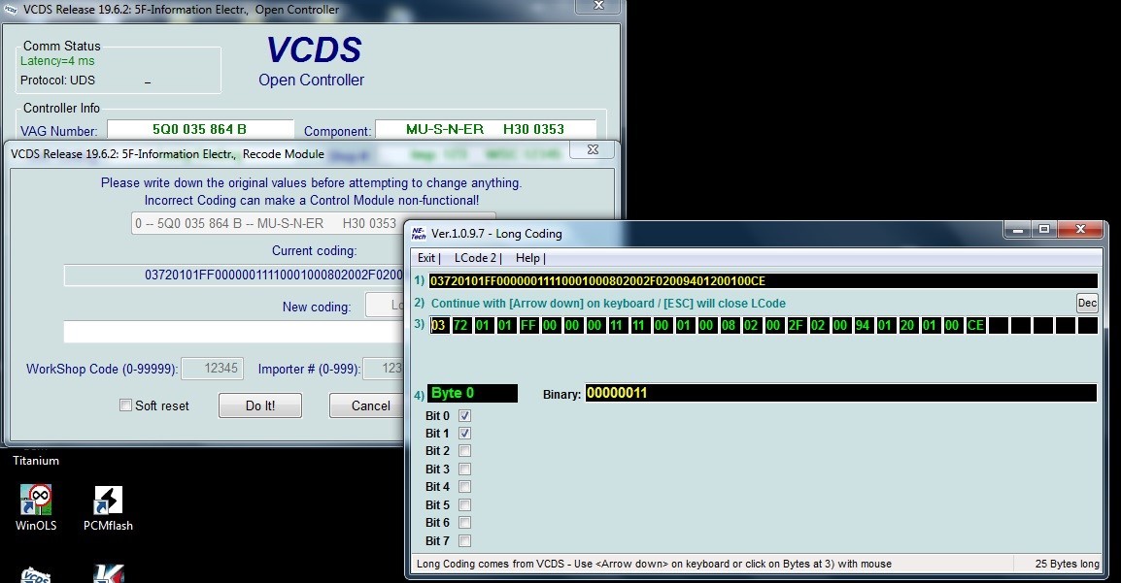Image resolution: width=1121 pixels, height=583 pixels.
Task: Click the NE-Tech icon in Long Coding title bar
Action: [x=419, y=233]
